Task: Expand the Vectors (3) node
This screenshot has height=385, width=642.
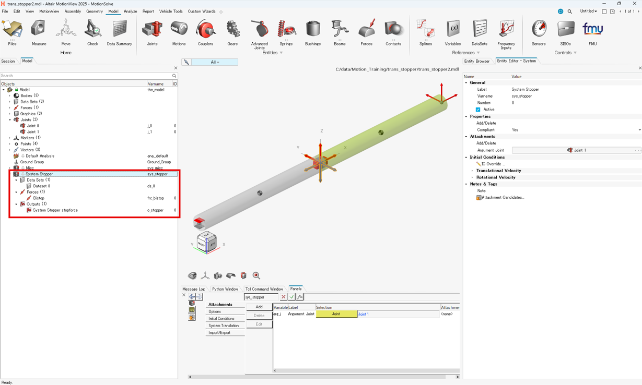Action: [x=10, y=150]
